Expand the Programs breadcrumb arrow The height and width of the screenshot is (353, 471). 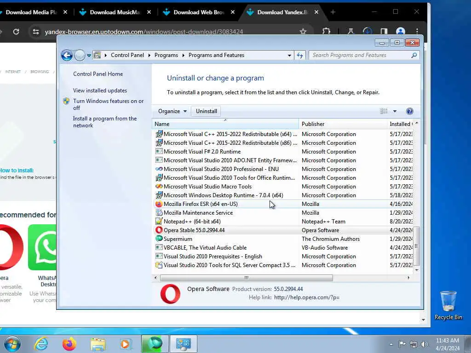(183, 55)
